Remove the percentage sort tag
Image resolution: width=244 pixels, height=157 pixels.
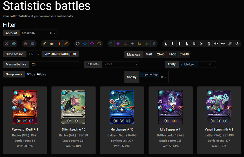[142, 75]
